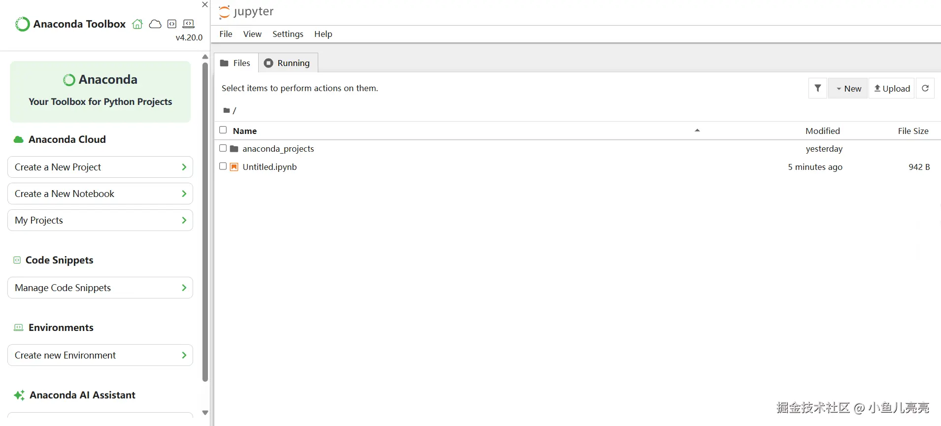Toggle sort order arrow in Name column
This screenshot has width=941, height=426.
pyautogui.click(x=697, y=131)
